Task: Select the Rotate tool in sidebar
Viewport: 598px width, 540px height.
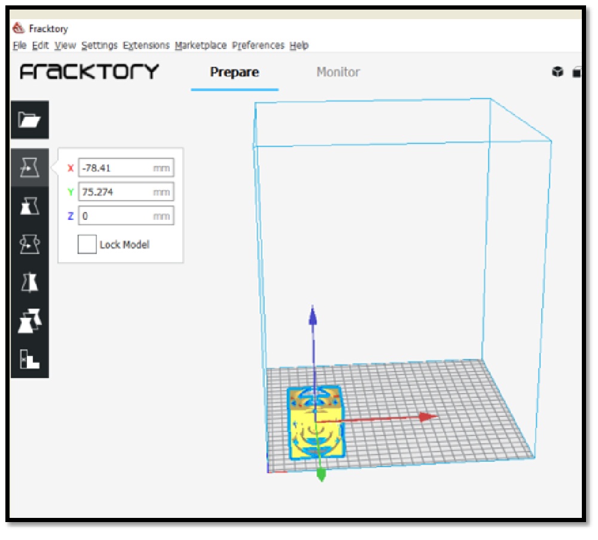Action: click(30, 244)
